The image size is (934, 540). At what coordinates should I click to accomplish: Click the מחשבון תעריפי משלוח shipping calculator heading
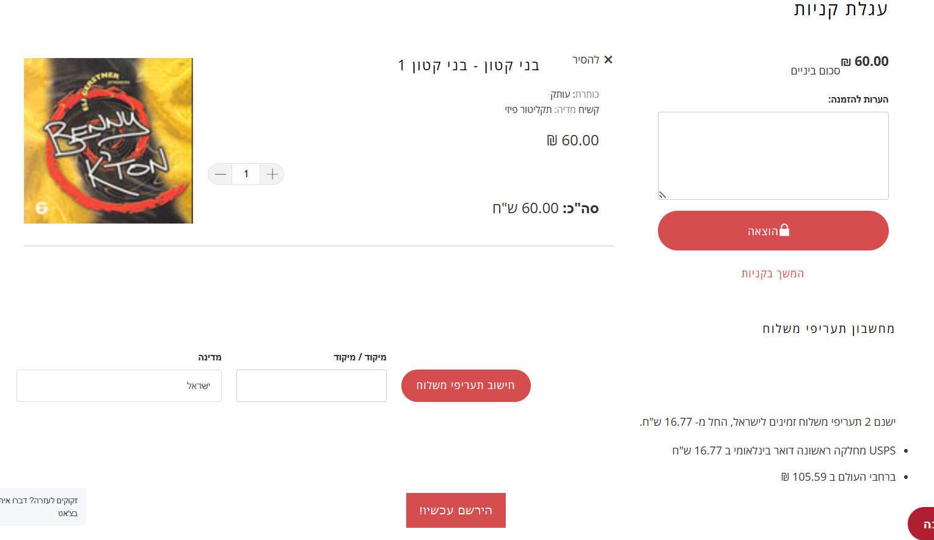click(x=828, y=329)
